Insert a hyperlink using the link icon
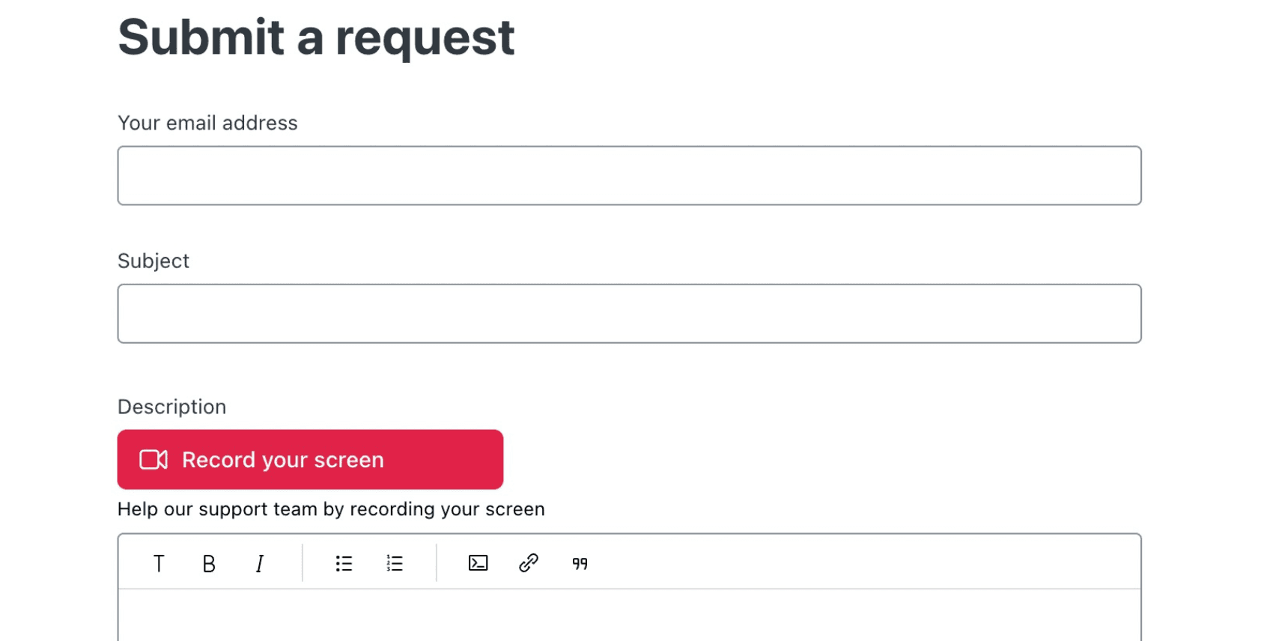The height and width of the screenshot is (641, 1264). pos(529,563)
